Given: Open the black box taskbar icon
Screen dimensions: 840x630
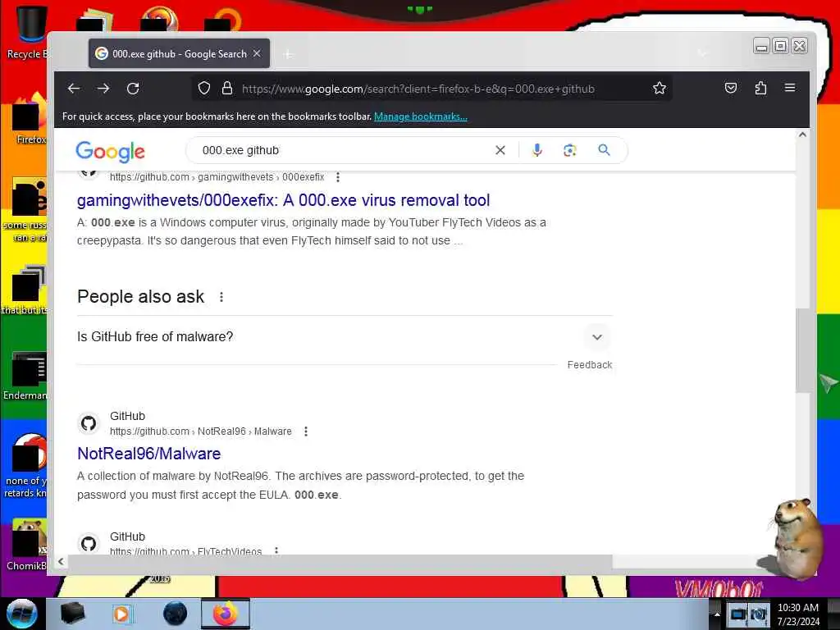Looking at the screenshot, I should pyautogui.click(x=72, y=614).
